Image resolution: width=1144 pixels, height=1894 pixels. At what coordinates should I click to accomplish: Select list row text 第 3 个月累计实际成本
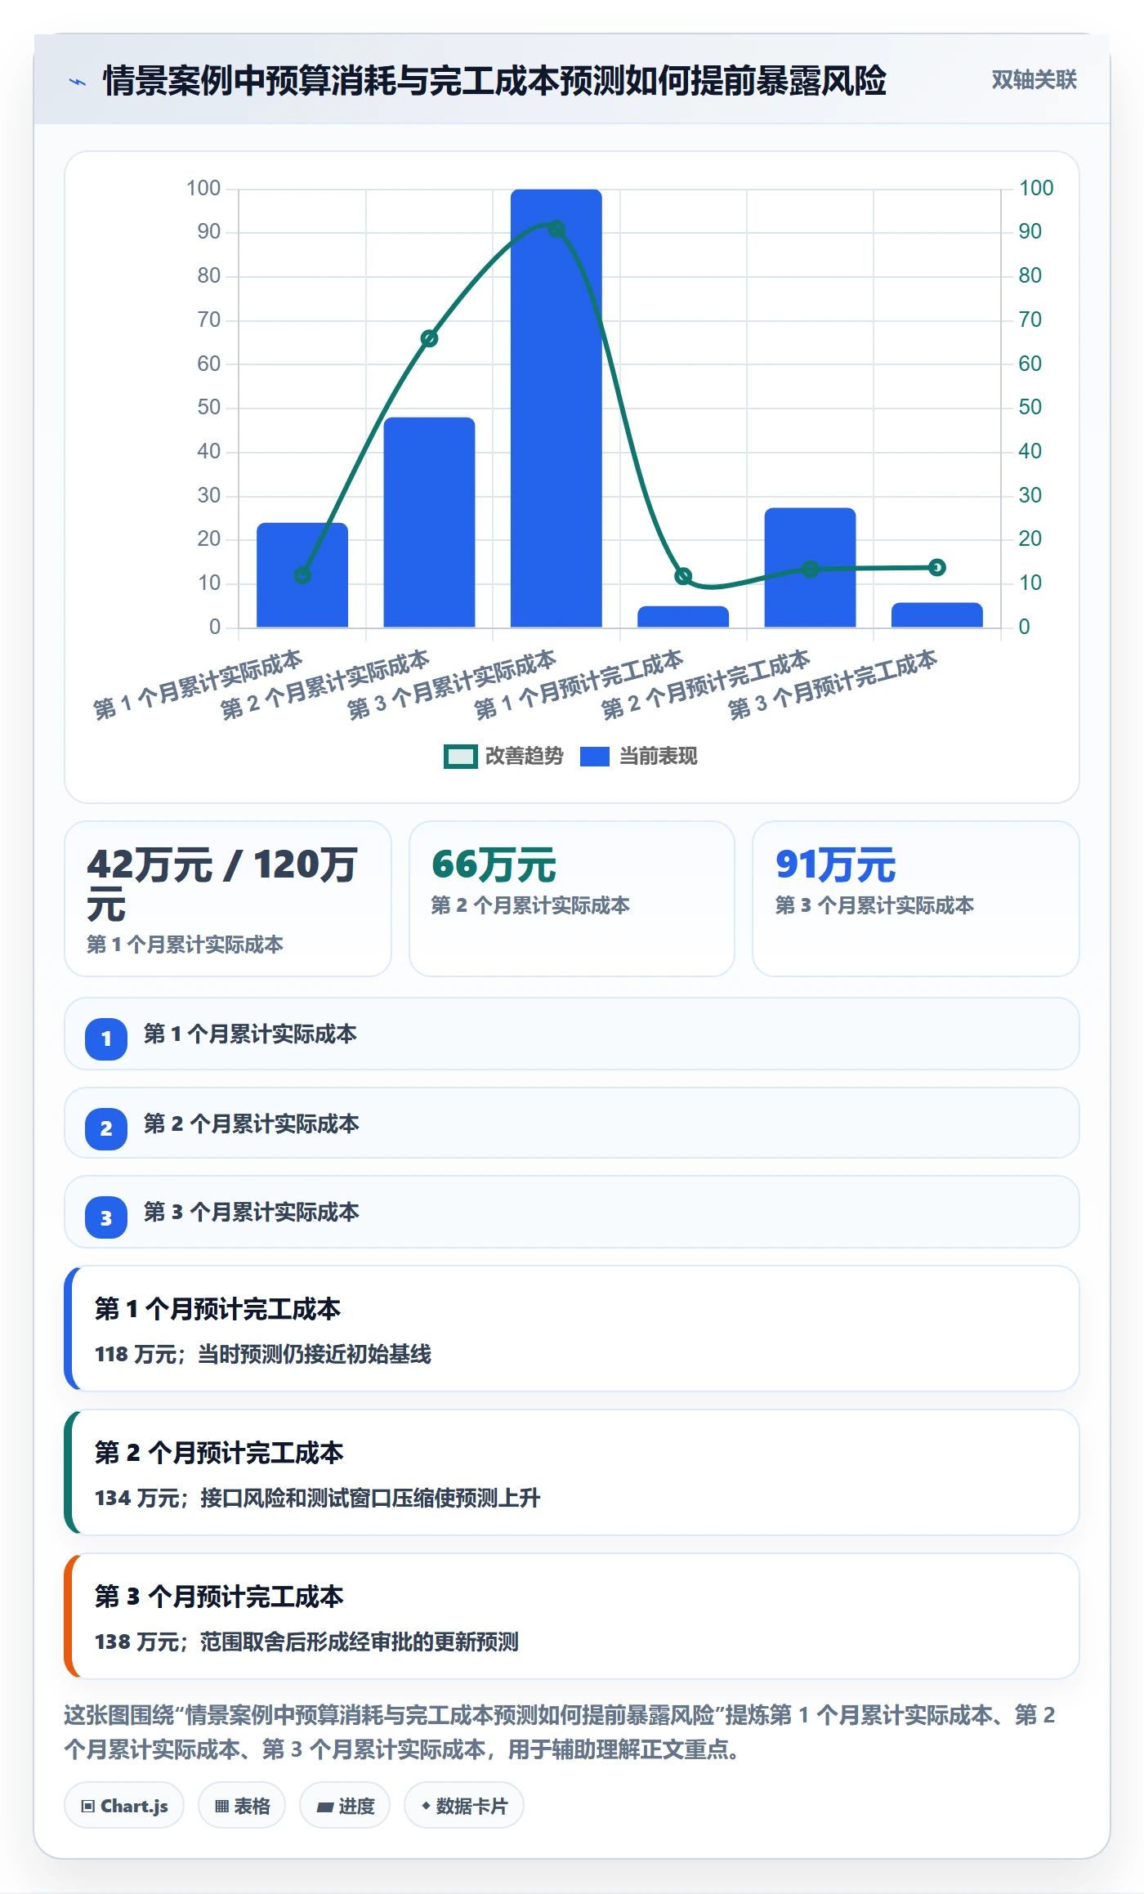(251, 1213)
